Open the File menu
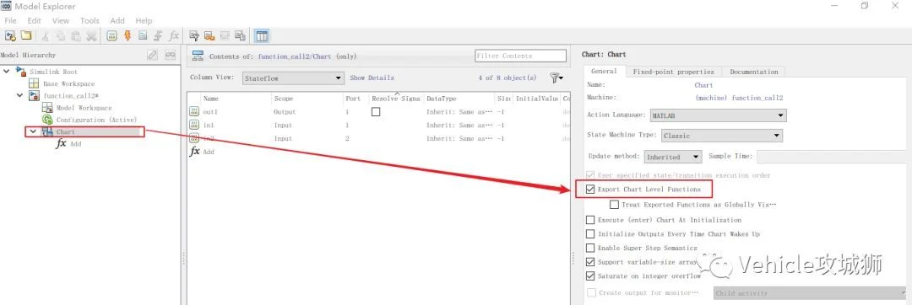The width and height of the screenshot is (912, 305). pyautogui.click(x=10, y=20)
